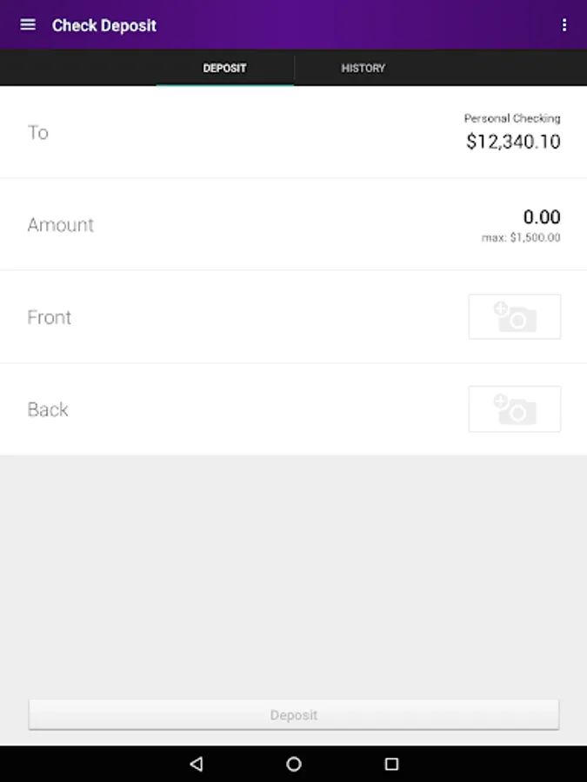Tap the Android home circle icon
The height and width of the screenshot is (782, 587).
click(294, 764)
